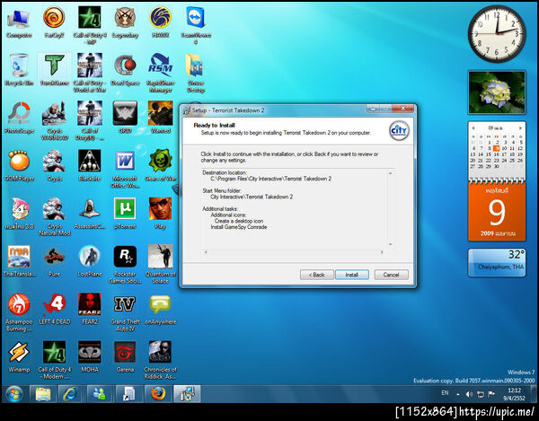This screenshot has height=421, width=539.
Task: Go back with the < Back button
Action: click(x=316, y=275)
